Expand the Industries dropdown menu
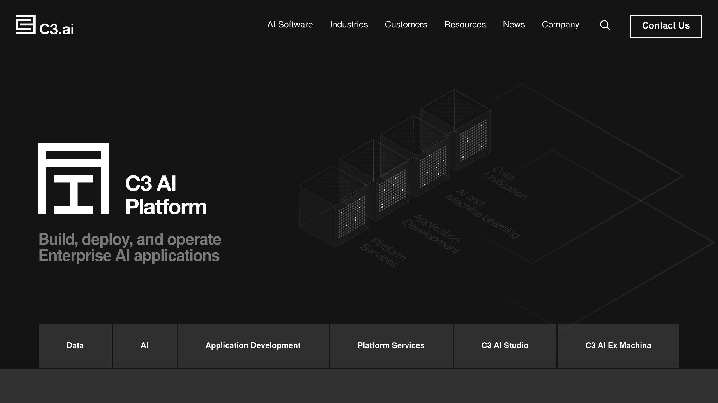Viewport: 718px width, 403px height. 349,25
